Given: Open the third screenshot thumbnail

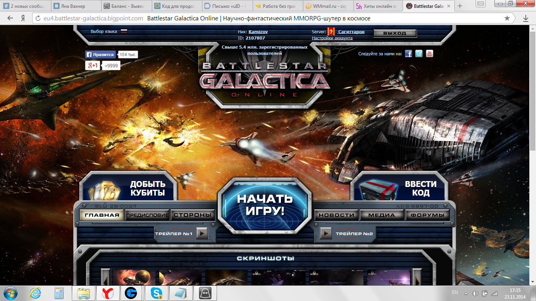Looking at the screenshot, I should [226, 277].
